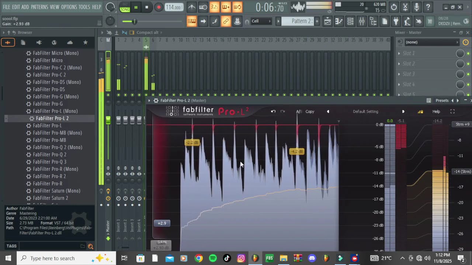Open the Default Setting preset name
472x265 pixels.
(x=365, y=112)
